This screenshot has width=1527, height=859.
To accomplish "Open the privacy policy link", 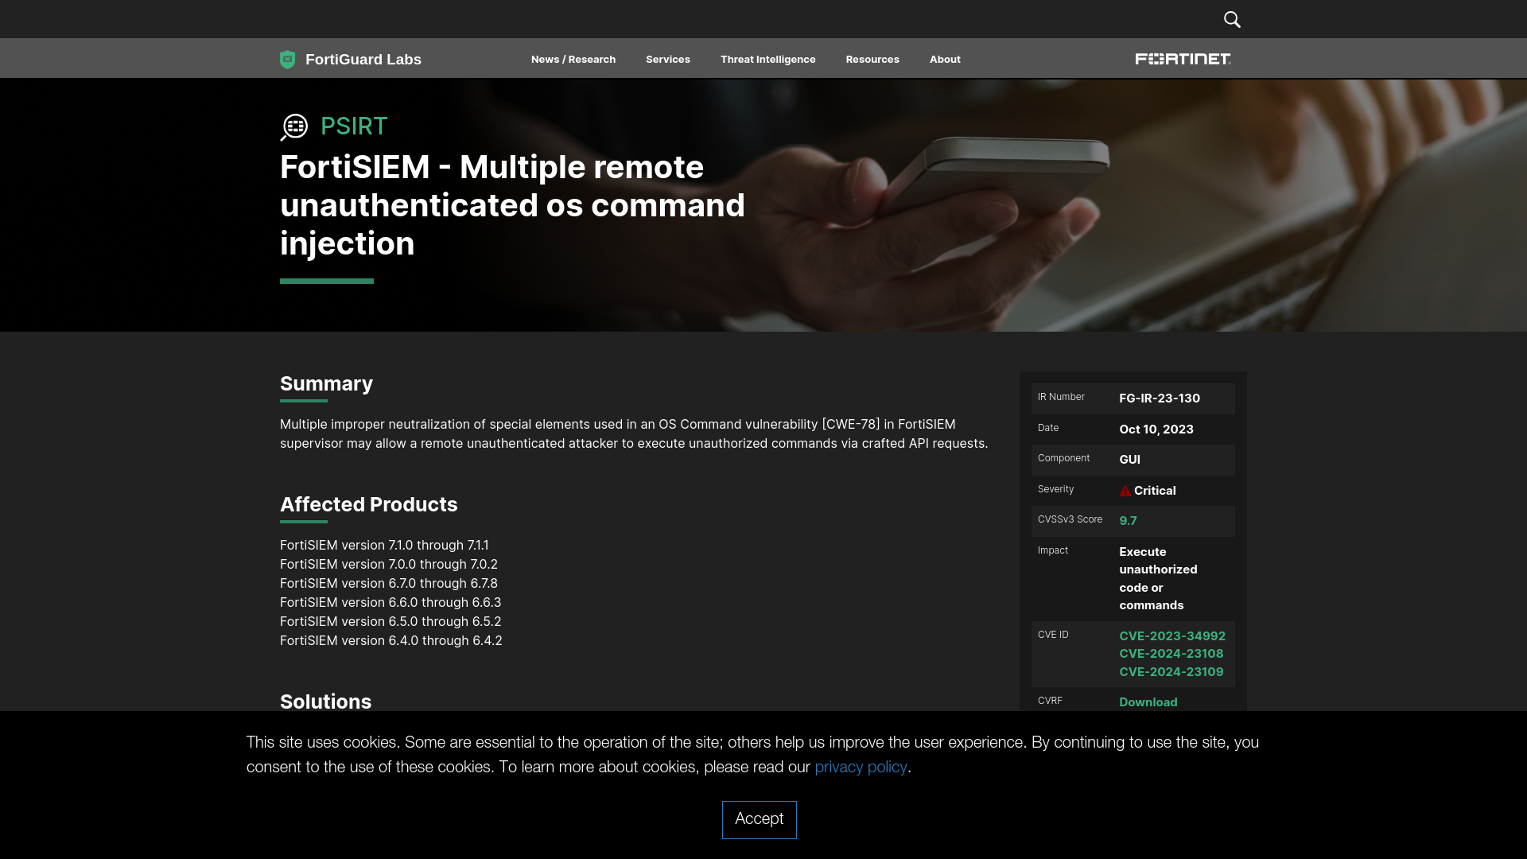I will (861, 768).
